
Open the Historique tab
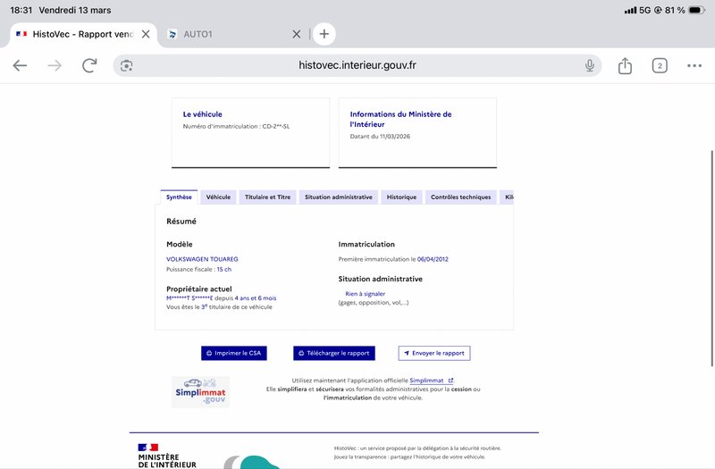[x=401, y=197]
